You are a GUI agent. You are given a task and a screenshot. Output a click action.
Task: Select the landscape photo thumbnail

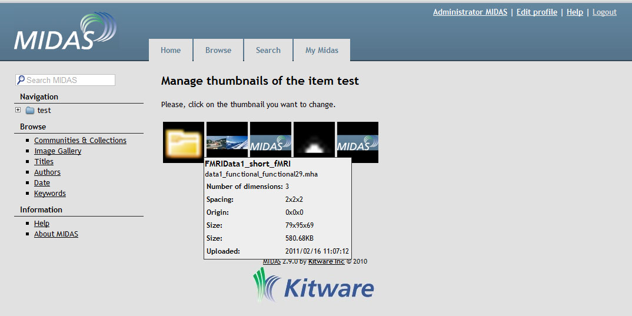[227, 142]
